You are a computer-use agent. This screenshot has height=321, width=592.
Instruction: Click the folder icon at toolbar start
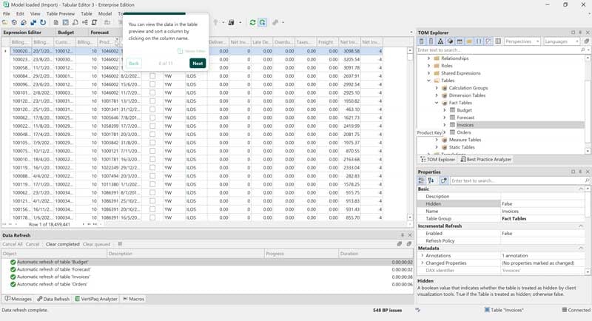point(5,23)
